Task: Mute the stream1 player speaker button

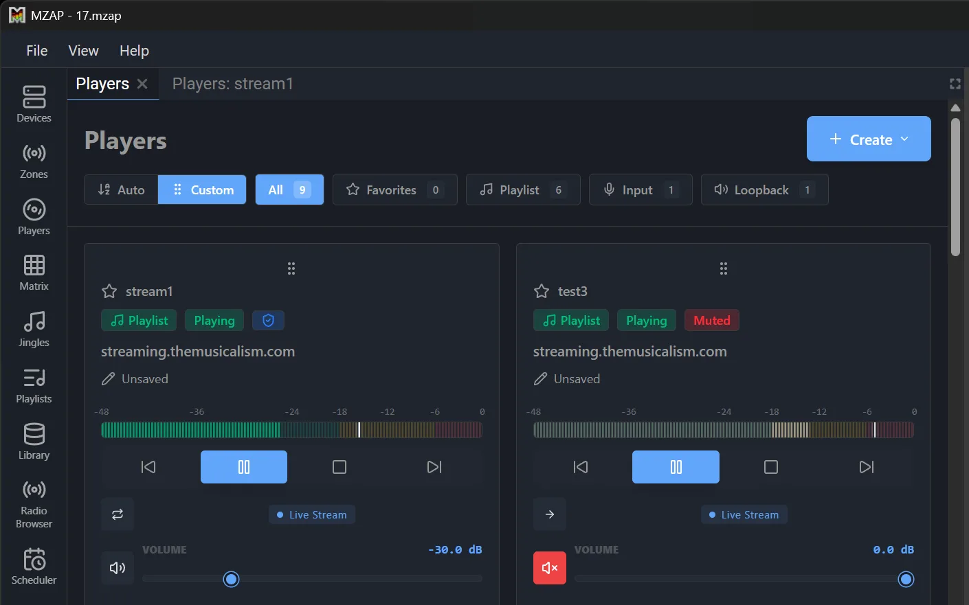Action: pyautogui.click(x=118, y=568)
